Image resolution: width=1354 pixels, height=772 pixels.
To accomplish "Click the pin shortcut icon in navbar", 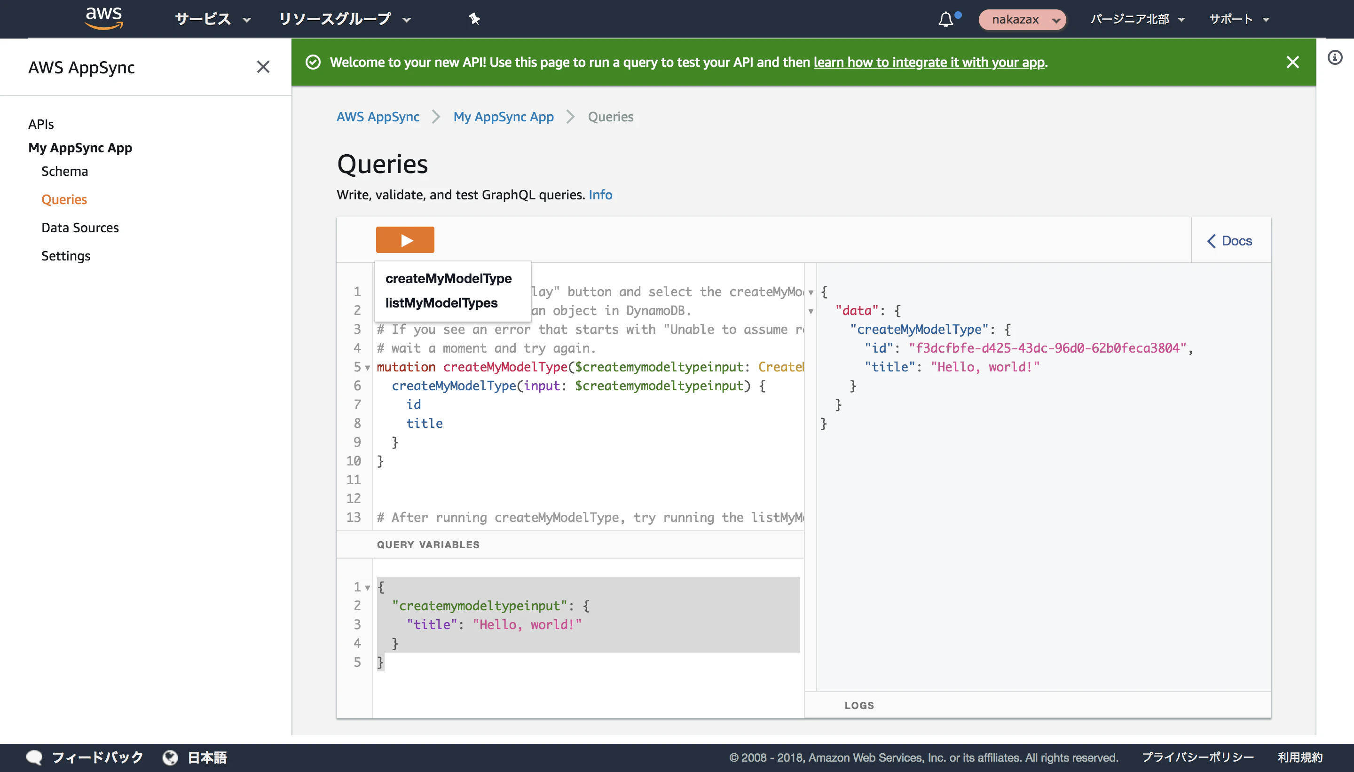I will tap(474, 19).
